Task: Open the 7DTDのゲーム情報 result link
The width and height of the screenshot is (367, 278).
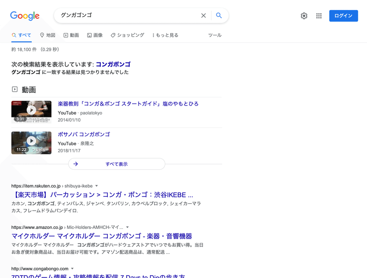Action: (x=98, y=276)
